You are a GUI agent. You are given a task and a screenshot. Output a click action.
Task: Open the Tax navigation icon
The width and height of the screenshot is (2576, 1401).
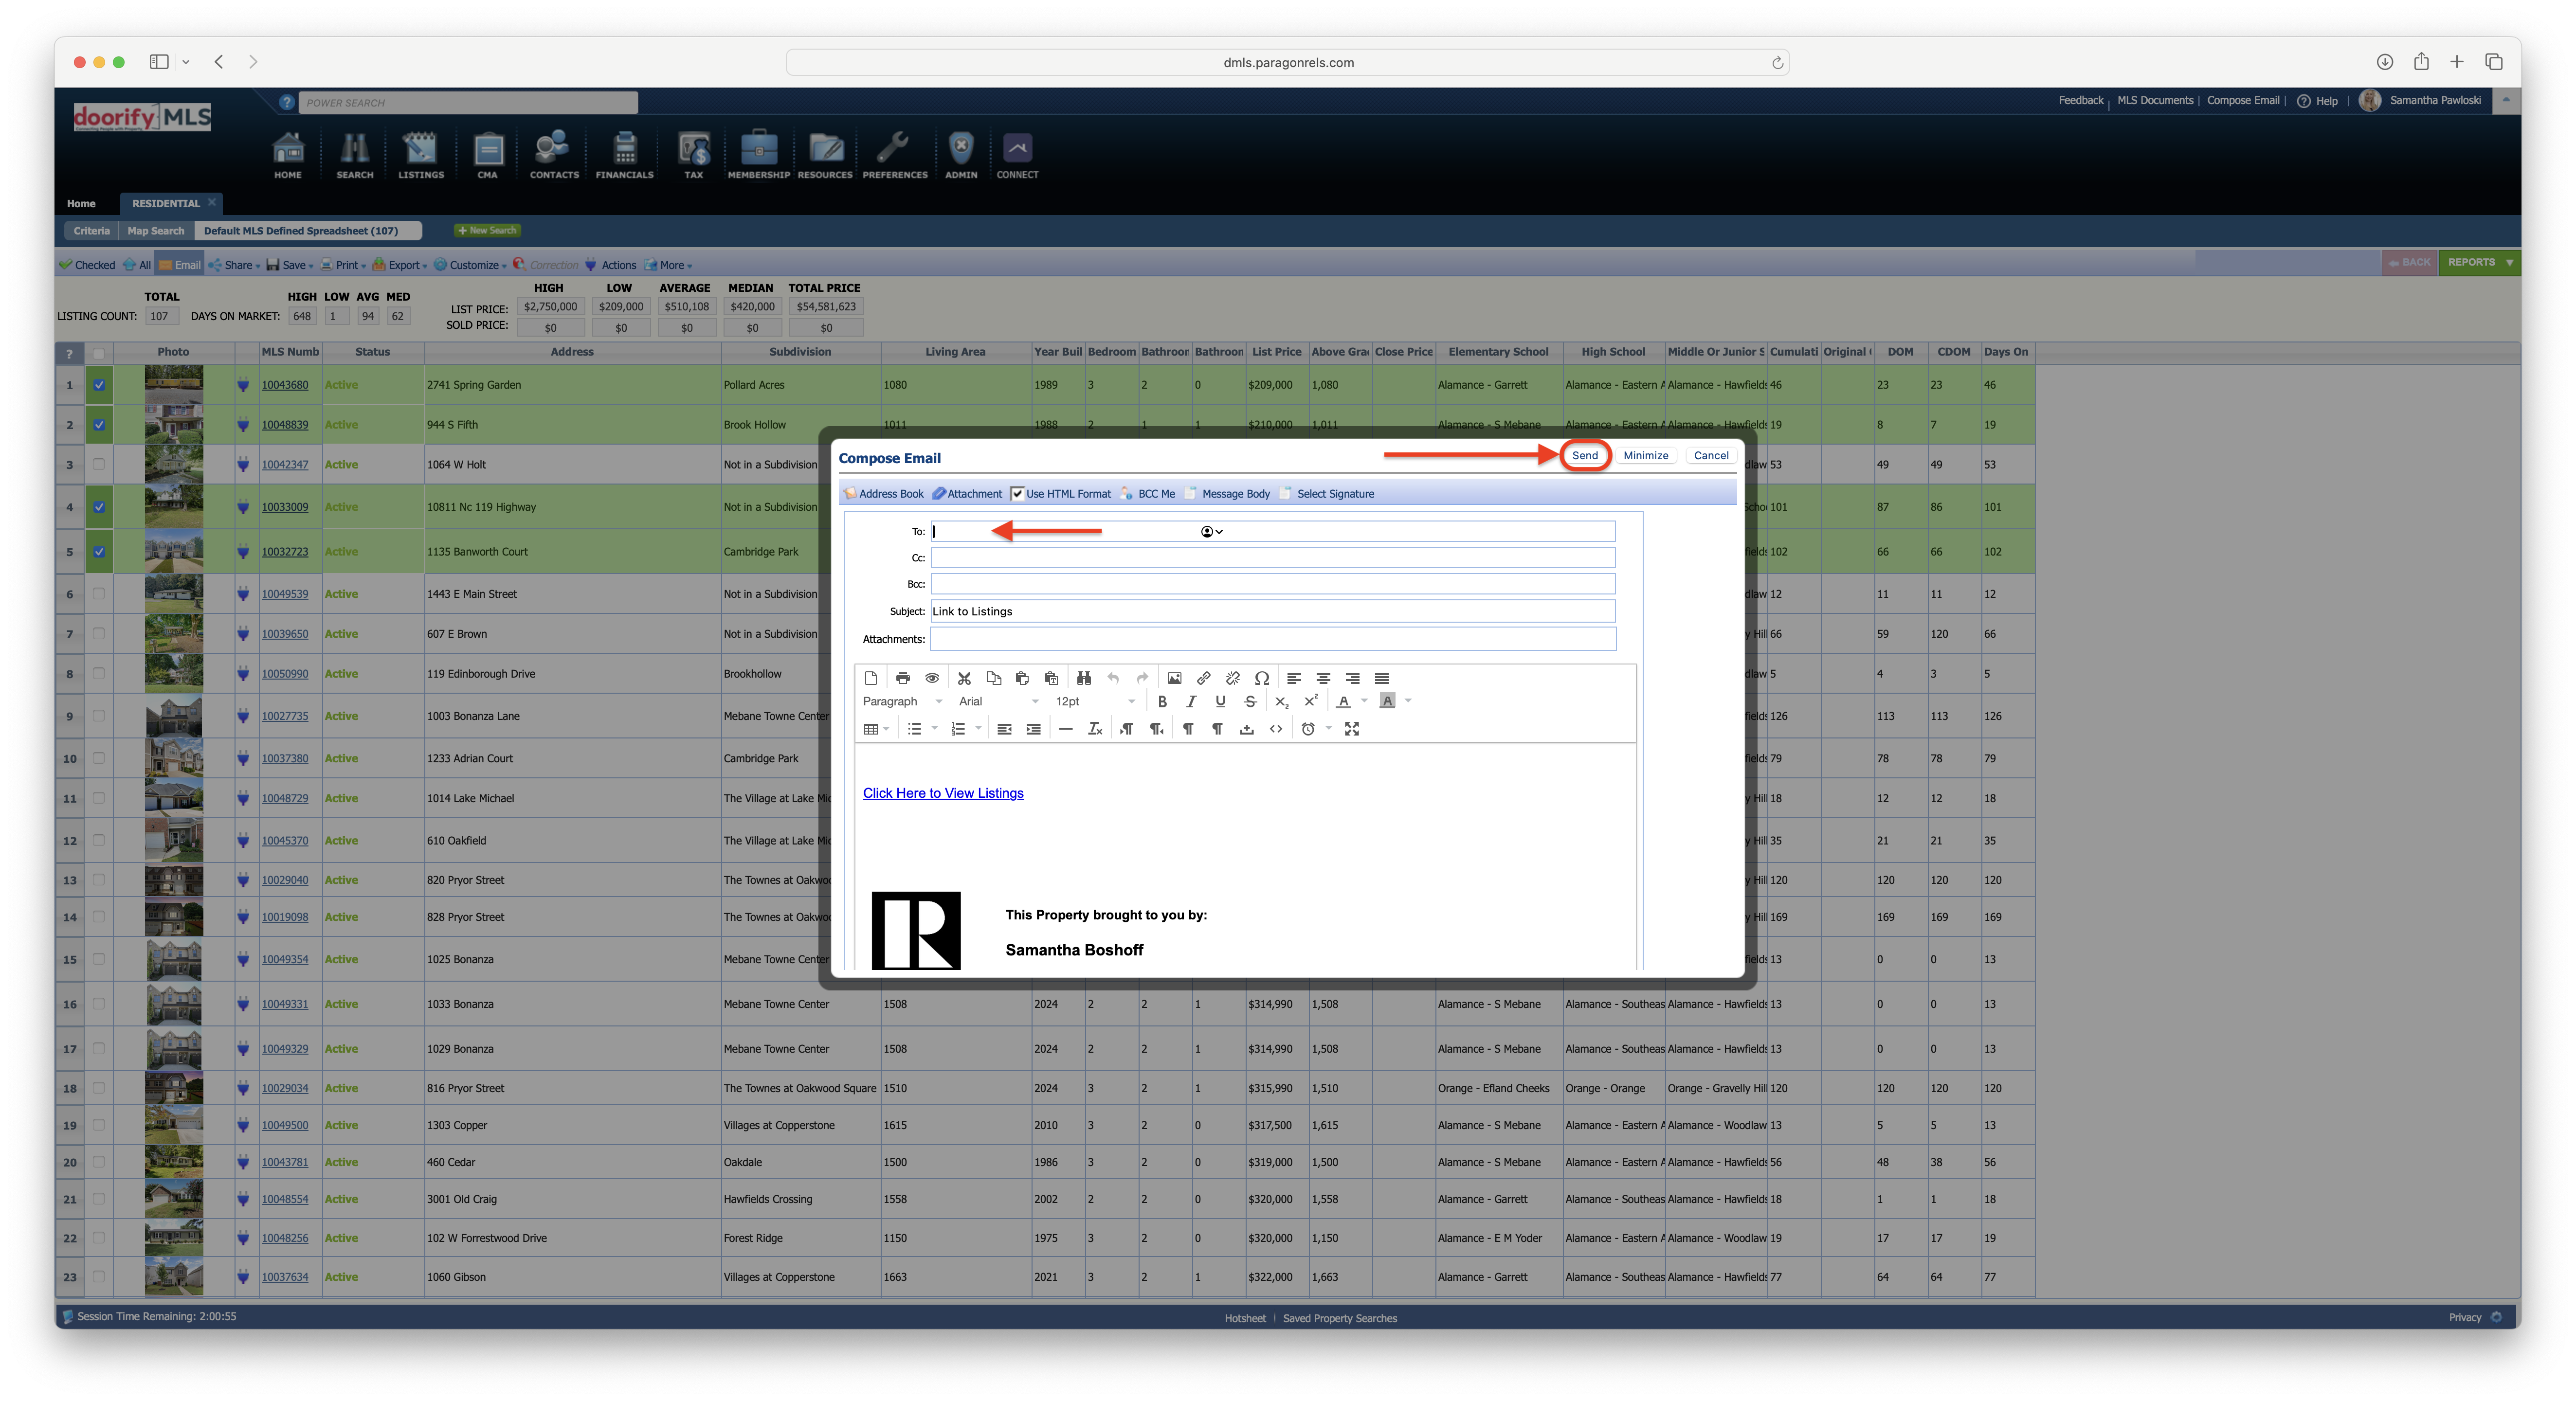click(693, 155)
